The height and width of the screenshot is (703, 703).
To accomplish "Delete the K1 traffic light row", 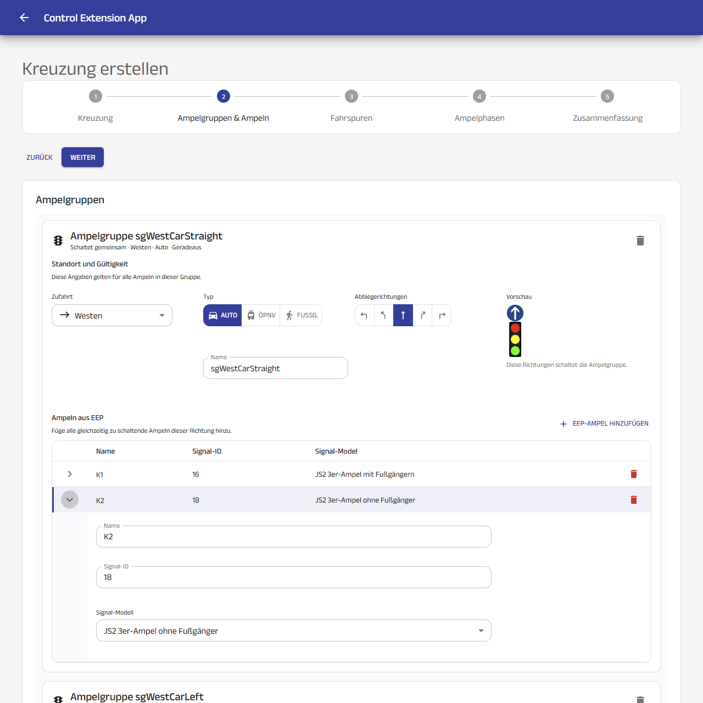I will point(634,474).
